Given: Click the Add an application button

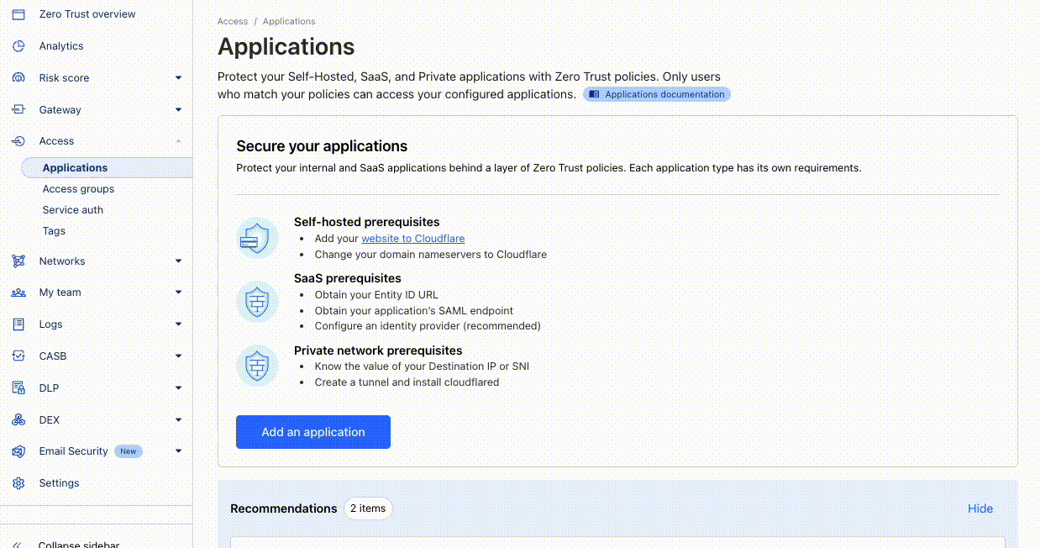Looking at the screenshot, I should (x=313, y=432).
